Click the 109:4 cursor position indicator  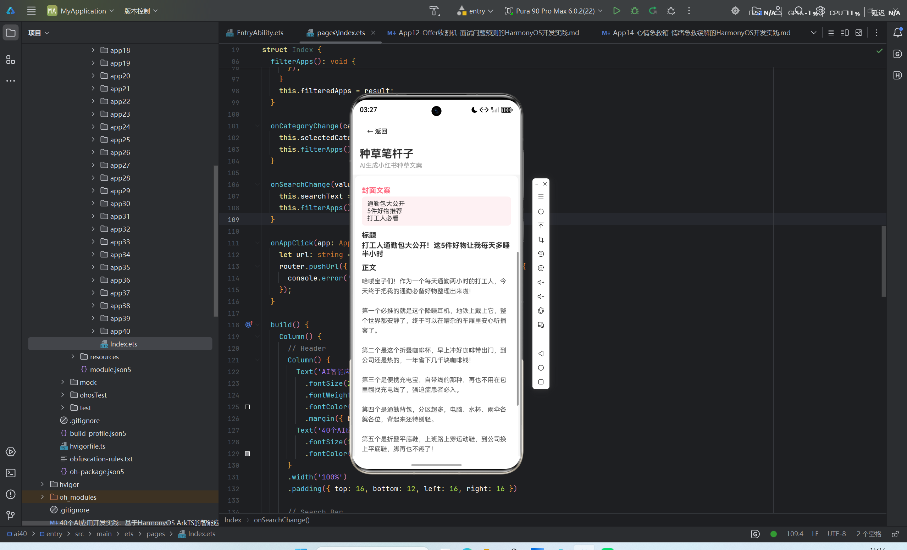coord(795,534)
